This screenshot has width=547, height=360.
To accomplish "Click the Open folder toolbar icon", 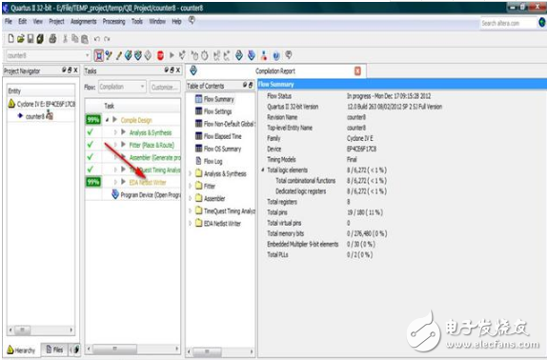I will [x=21, y=38].
